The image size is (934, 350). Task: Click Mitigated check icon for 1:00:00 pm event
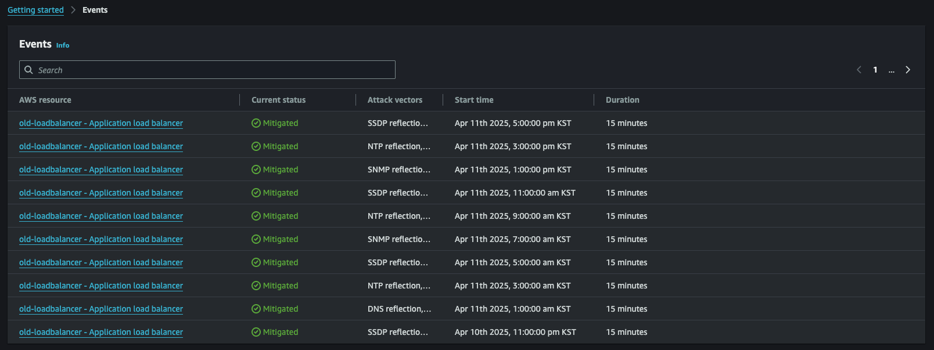tap(256, 169)
